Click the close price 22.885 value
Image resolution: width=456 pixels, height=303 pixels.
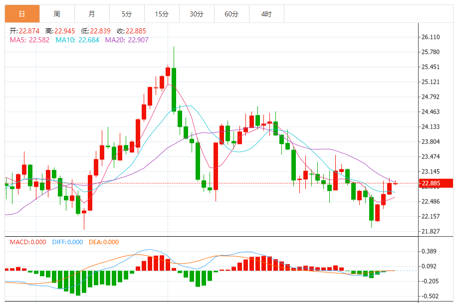point(136,31)
